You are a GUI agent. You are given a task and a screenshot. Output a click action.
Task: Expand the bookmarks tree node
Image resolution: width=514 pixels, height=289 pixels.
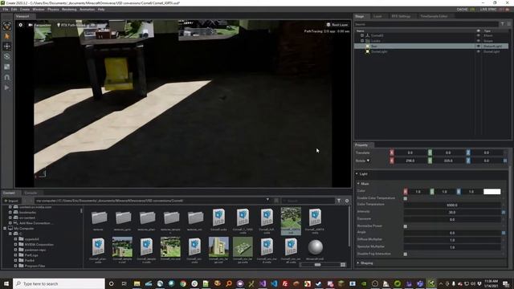pos(10,213)
